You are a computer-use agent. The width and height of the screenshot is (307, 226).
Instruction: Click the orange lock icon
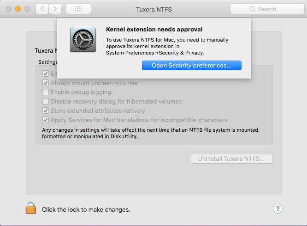pos(31,208)
